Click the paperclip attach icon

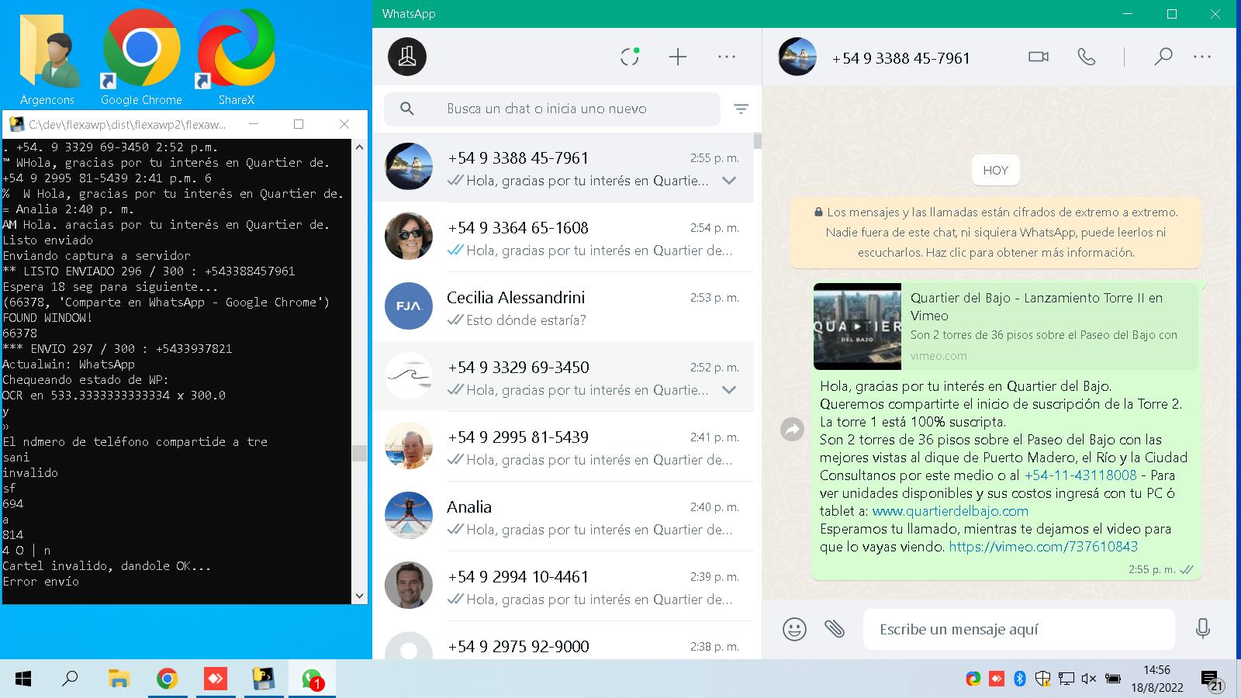[x=835, y=629]
